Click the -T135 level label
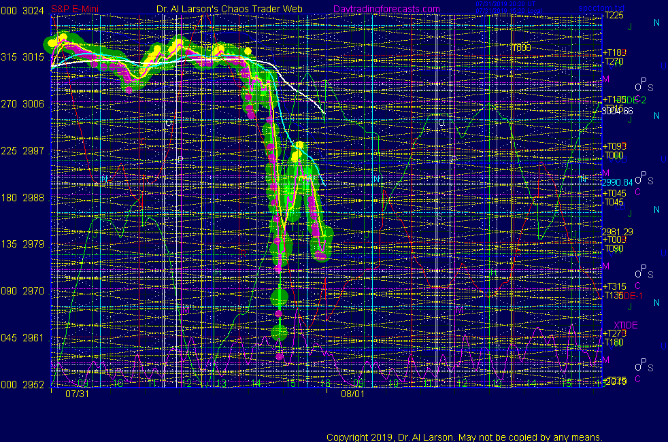 pos(613,295)
